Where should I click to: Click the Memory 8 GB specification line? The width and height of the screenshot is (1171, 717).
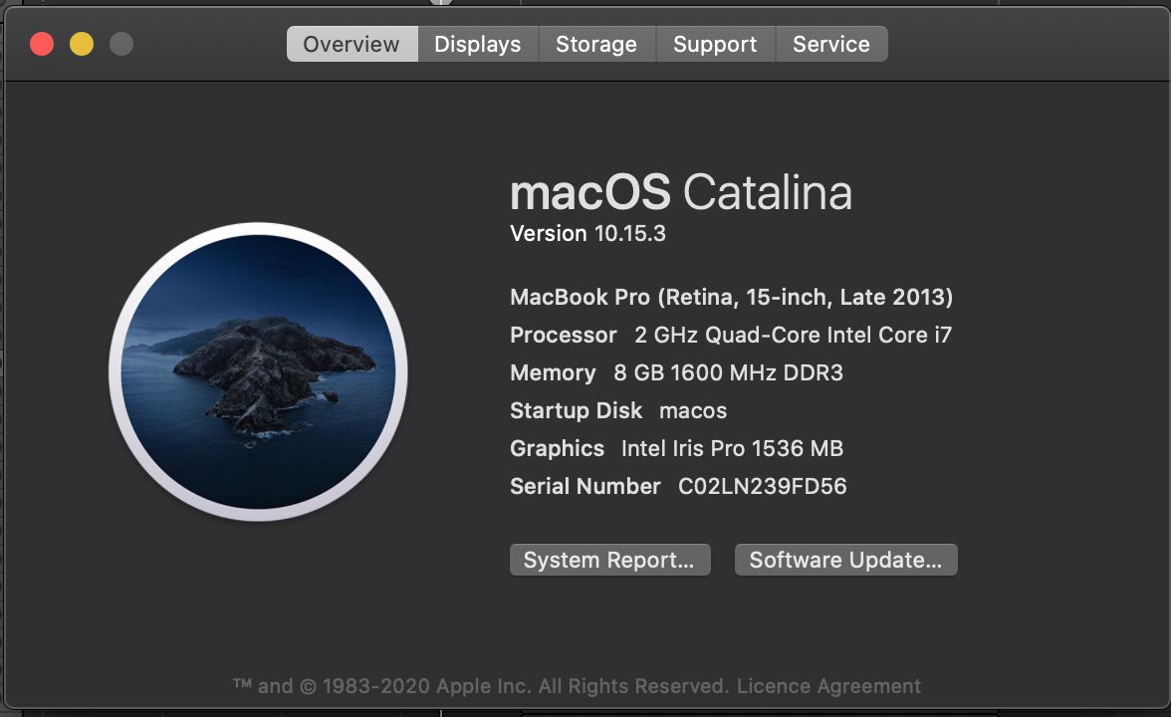(677, 372)
